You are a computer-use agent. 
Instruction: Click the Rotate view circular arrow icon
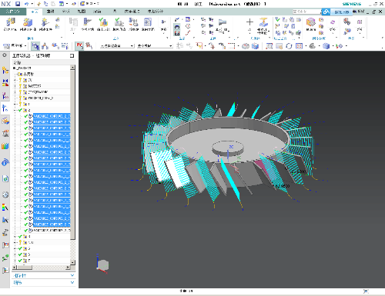point(289,46)
